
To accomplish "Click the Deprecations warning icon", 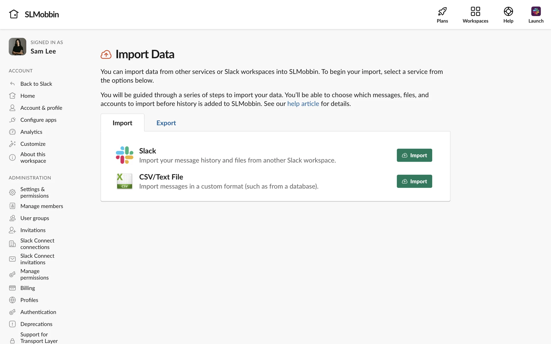I will pyautogui.click(x=12, y=324).
